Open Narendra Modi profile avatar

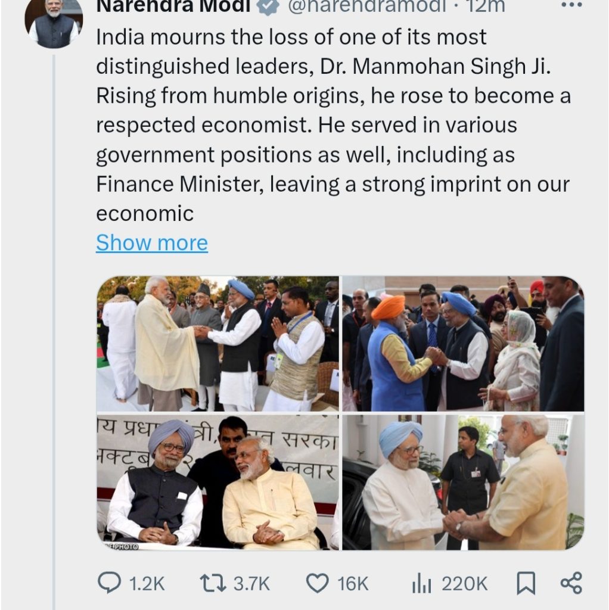click(x=54, y=23)
